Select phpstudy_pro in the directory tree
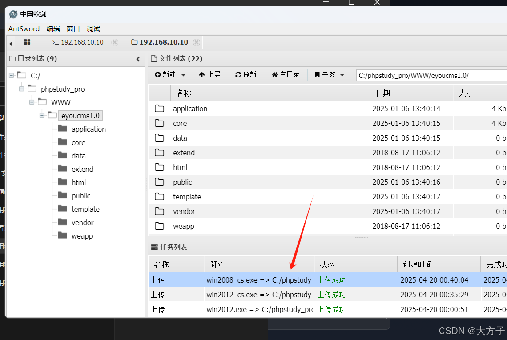Screen dimensions: 507x340 click(x=63, y=89)
